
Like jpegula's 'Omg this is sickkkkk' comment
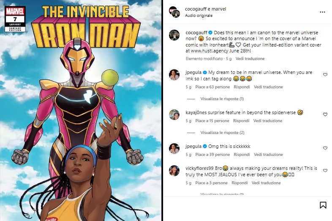coord(325,148)
